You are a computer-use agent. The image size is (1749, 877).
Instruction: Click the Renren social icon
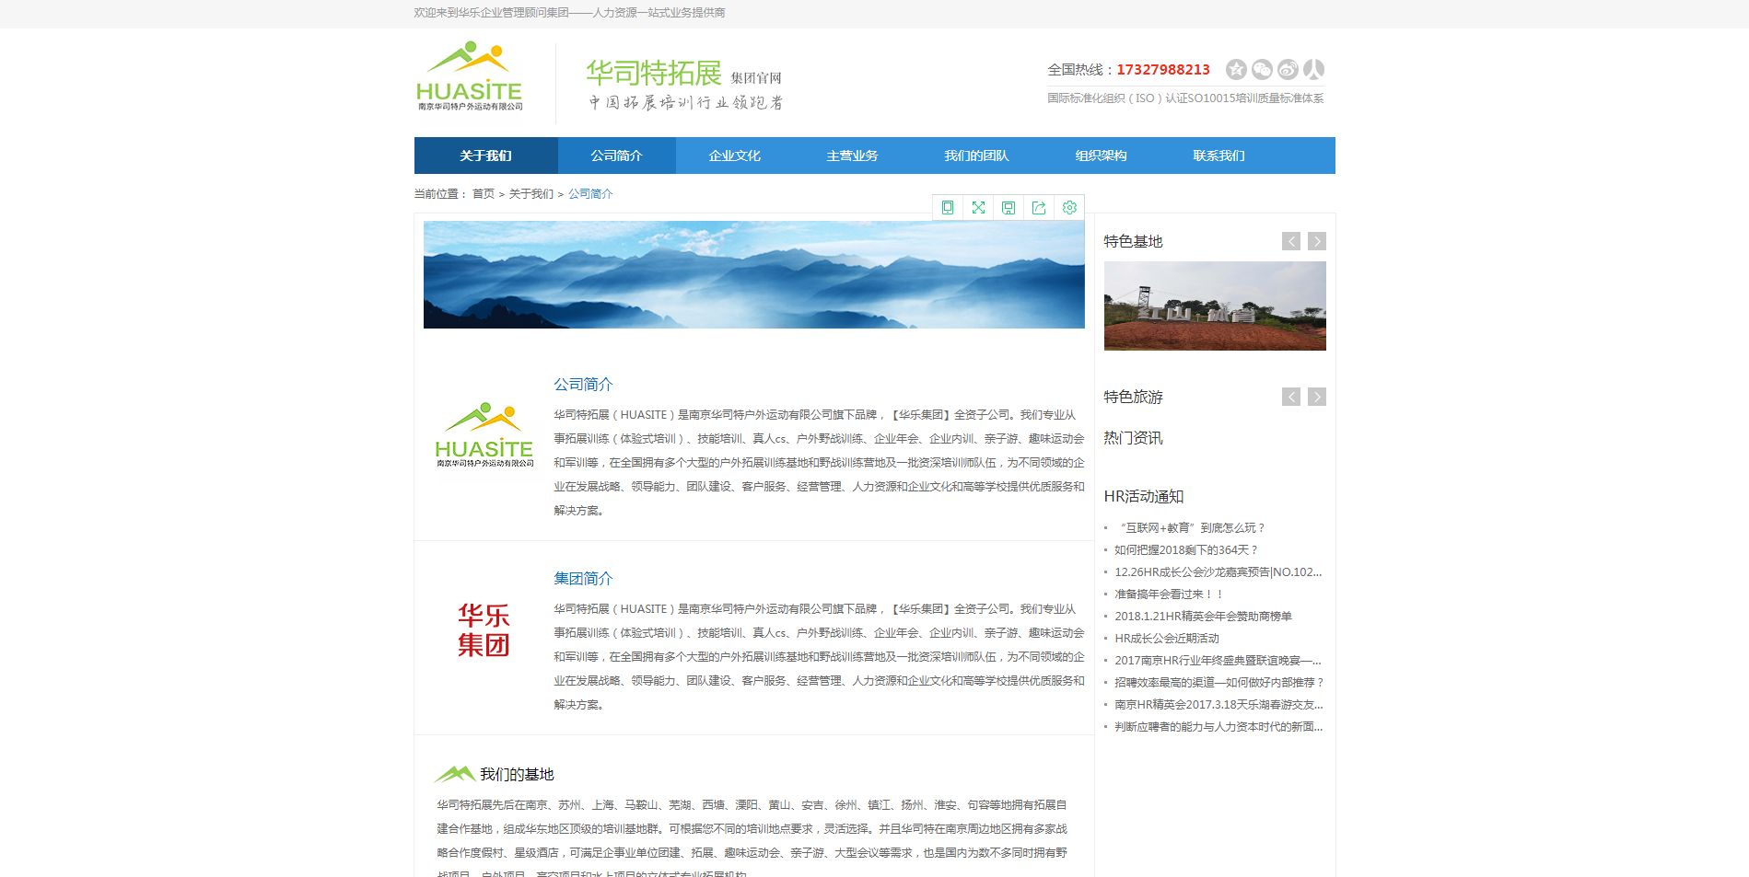pos(1313,69)
